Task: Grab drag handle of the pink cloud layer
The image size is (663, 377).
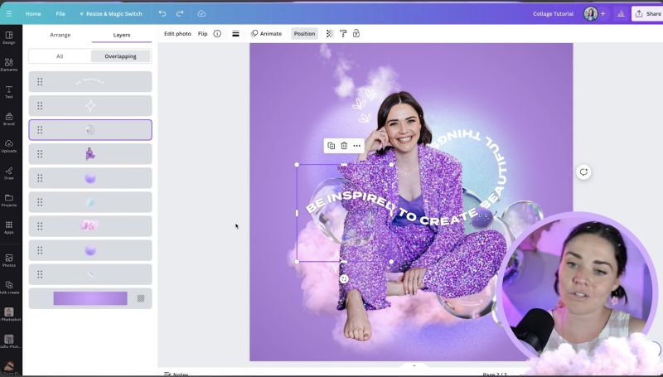Action: pos(40,226)
